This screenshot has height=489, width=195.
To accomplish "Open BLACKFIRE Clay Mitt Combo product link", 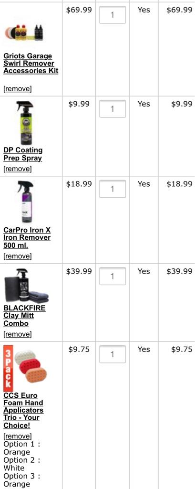I will pyautogui.click(x=25, y=316).
